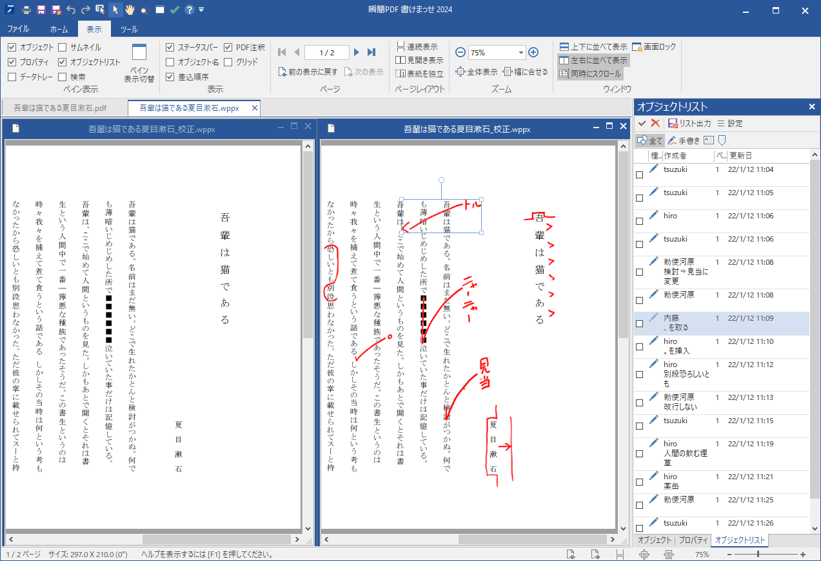Adjust the status bar zoom slider
The height and width of the screenshot is (561, 821).
(x=758, y=555)
